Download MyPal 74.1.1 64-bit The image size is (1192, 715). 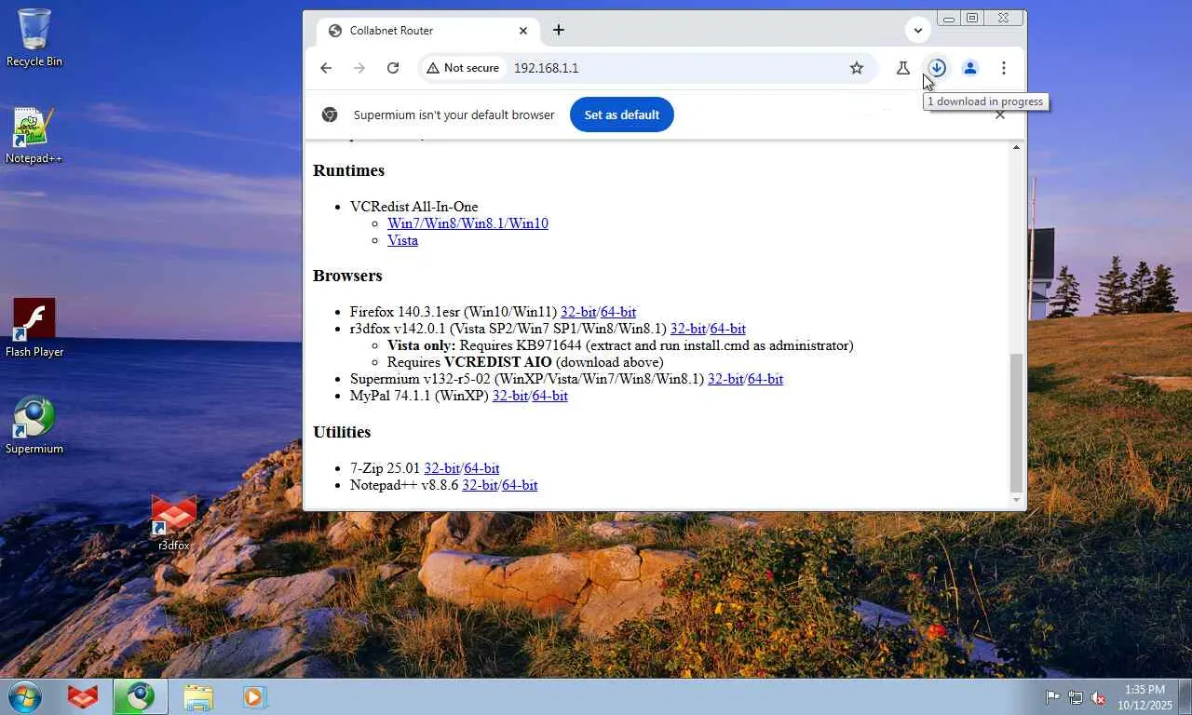pyautogui.click(x=550, y=396)
